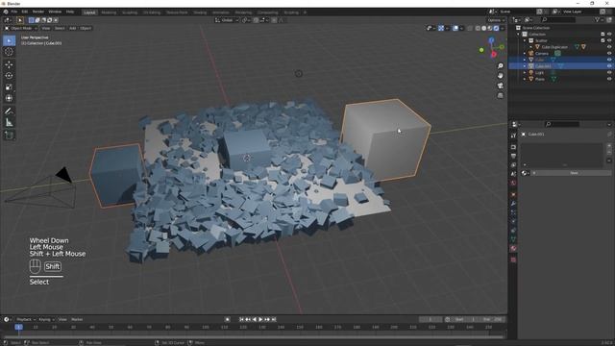Open the Tool settings properties tab

[x=513, y=136]
